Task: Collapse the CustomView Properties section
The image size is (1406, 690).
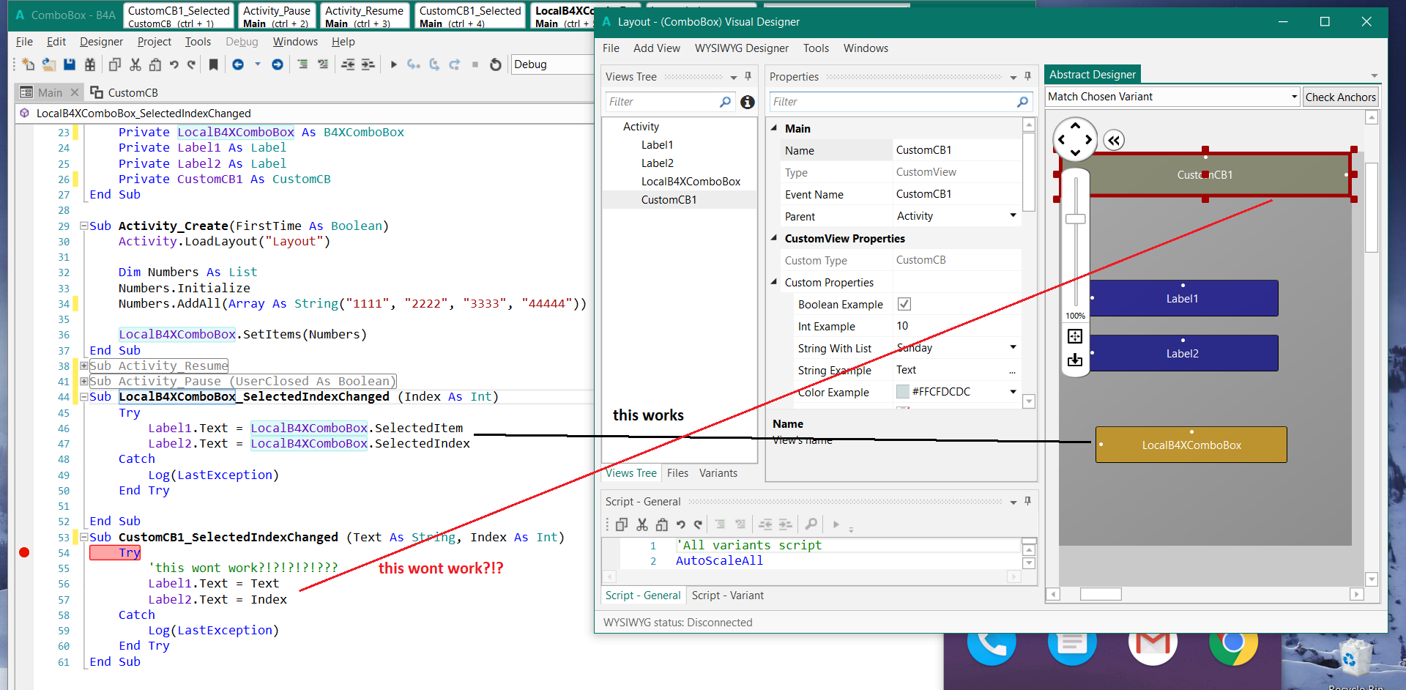Action: pos(774,238)
